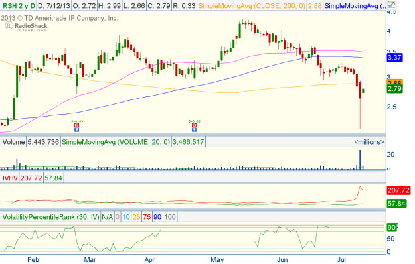Click the close price C: 2.79 in header

click(x=159, y=5)
